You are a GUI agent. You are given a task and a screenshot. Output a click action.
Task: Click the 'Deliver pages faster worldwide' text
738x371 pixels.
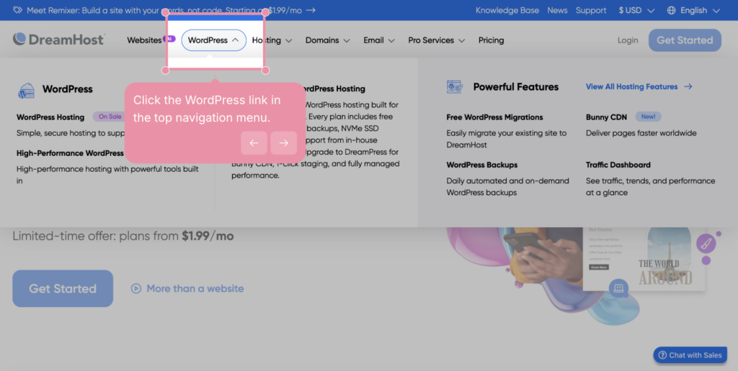641,133
